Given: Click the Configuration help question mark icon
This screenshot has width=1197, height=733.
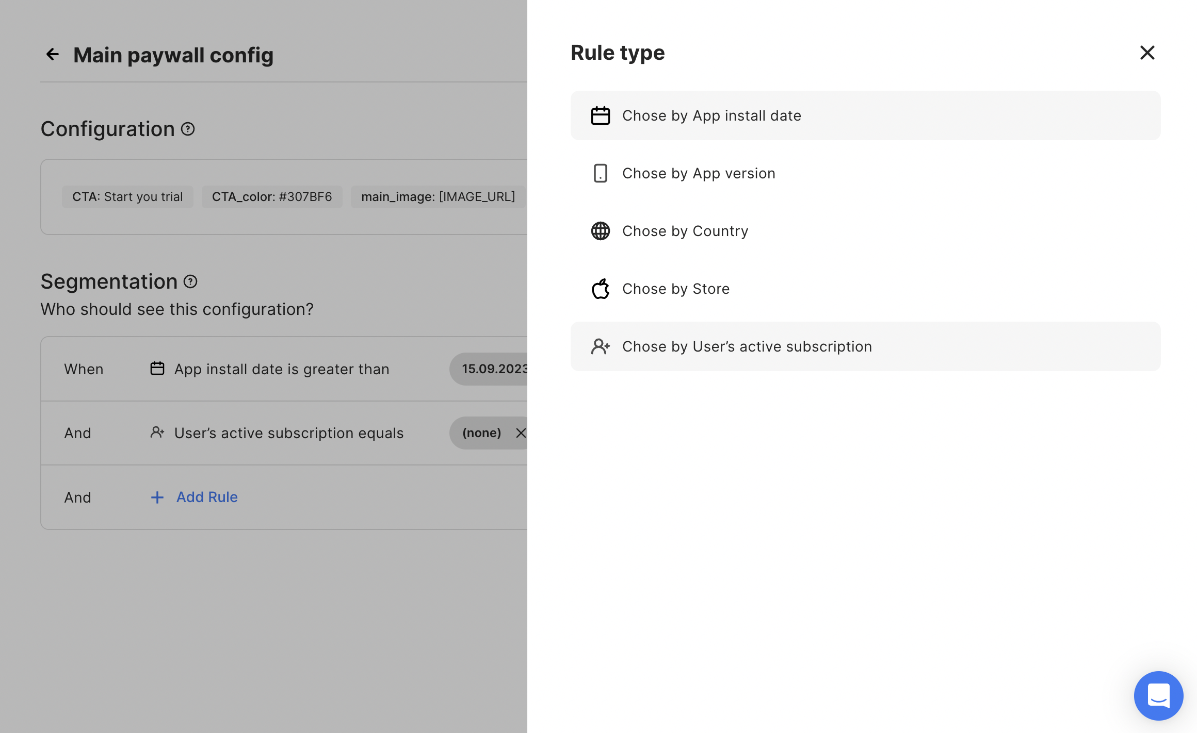Looking at the screenshot, I should [188, 129].
